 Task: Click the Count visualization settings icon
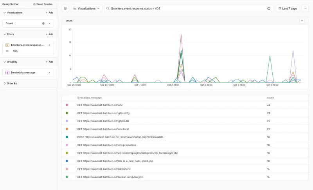(x=43, y=23)
